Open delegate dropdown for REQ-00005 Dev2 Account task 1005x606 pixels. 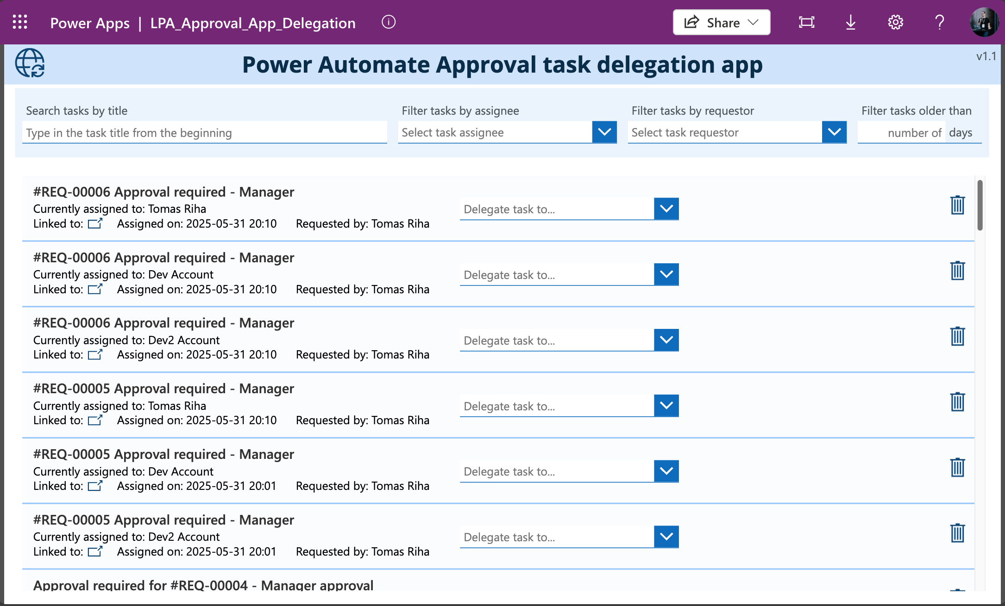(666, 537)
